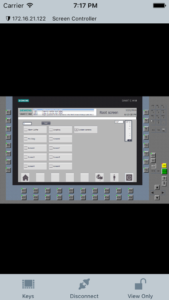Viewport: 169px width, 300px height.
Task: Click the yellow ACK key
Action: pos(164,166)
